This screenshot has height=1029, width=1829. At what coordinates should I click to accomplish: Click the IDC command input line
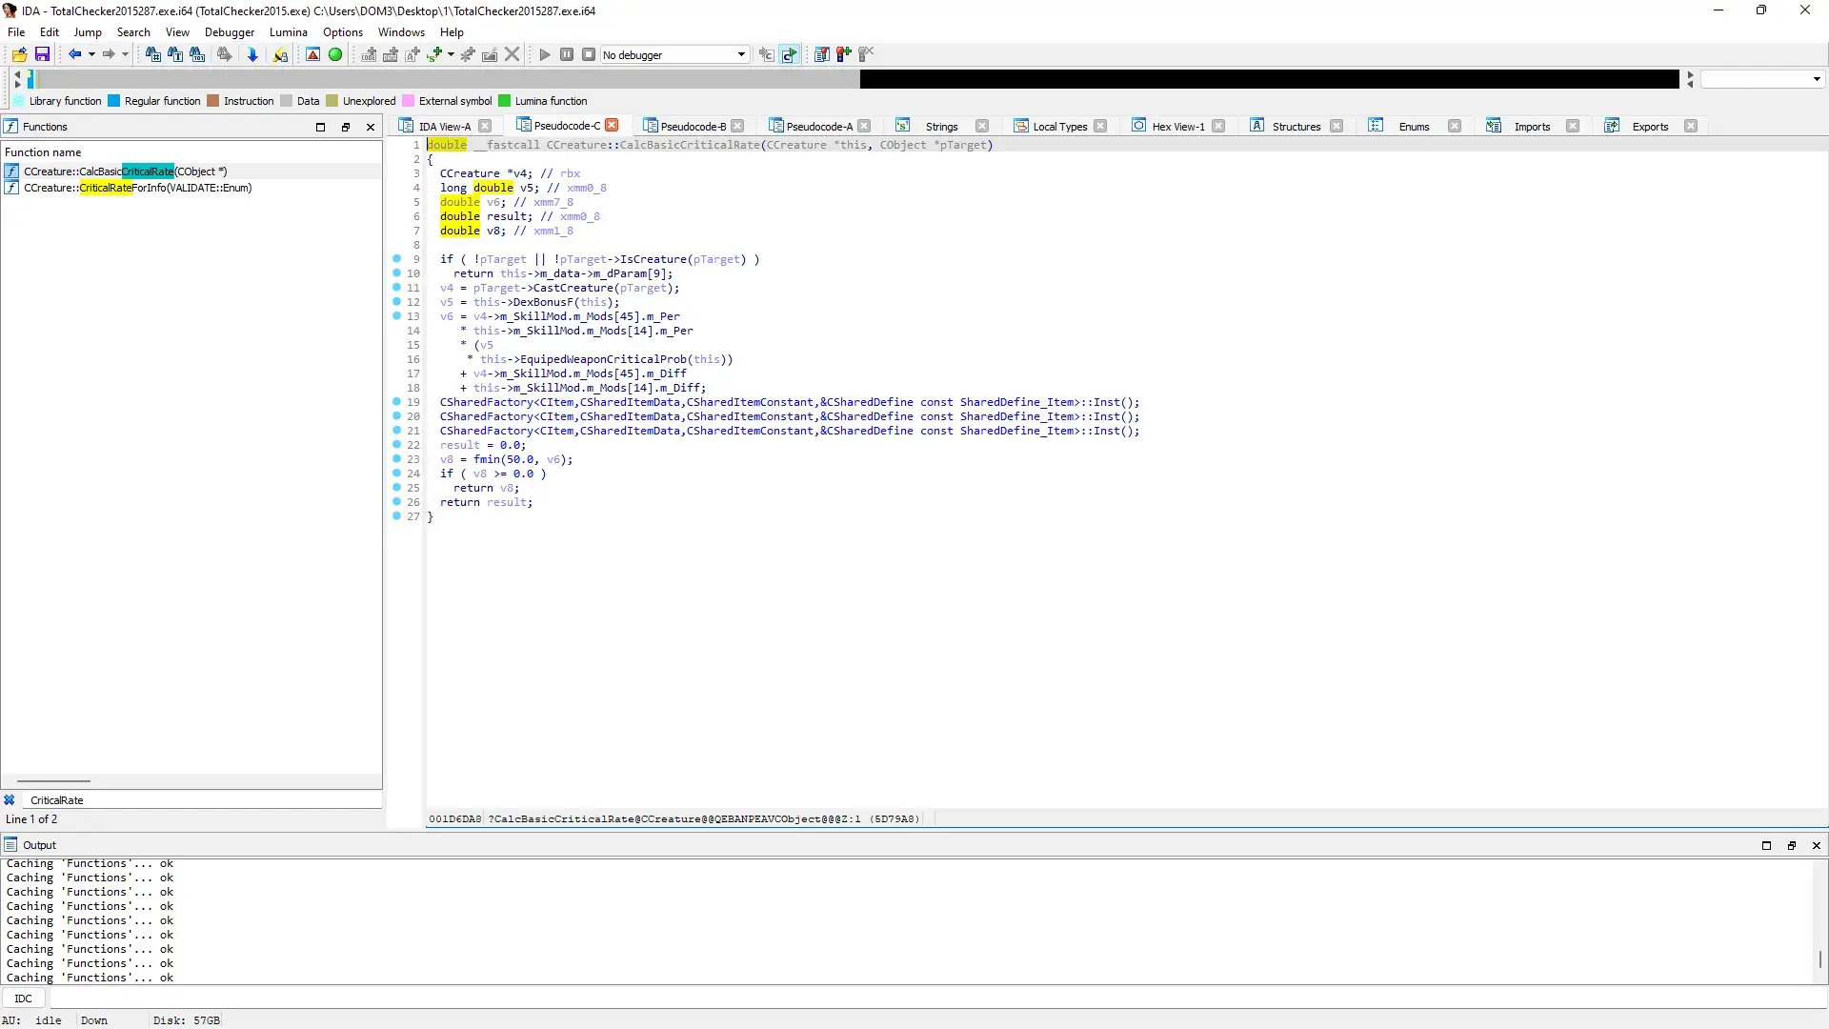pyautogui.click(x=938, y=999)
